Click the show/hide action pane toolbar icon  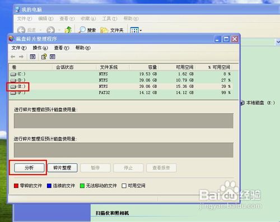coord(53,56)
